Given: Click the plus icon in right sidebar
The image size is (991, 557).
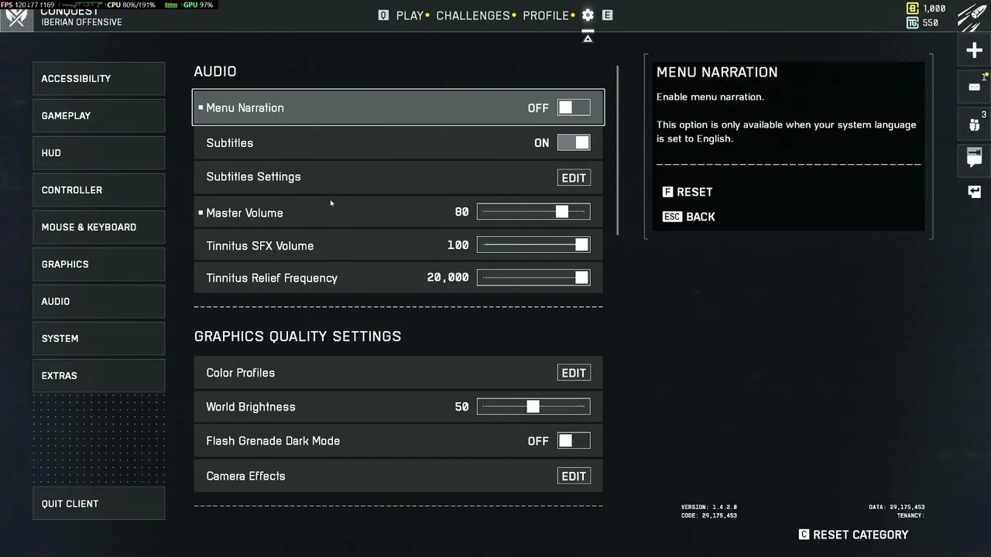Looking at the screenshot, I should click(x=974, y=51).
